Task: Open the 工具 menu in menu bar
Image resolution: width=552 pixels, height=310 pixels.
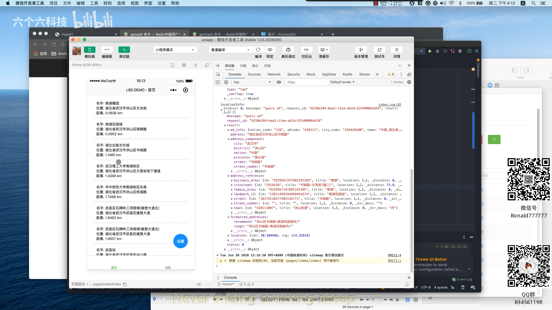Action: pos(94,3)
